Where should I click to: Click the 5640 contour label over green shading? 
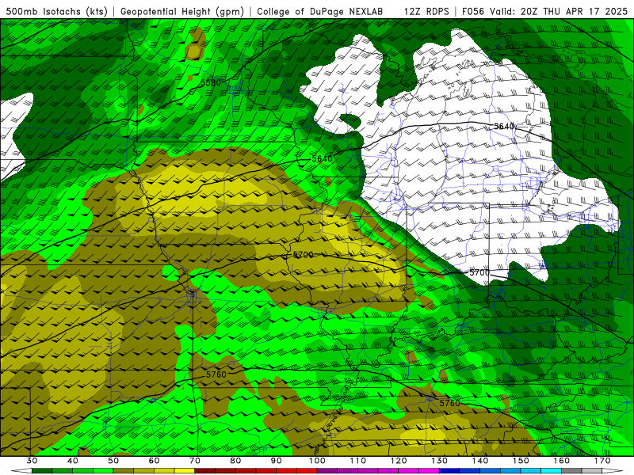[x=323, y=159]
